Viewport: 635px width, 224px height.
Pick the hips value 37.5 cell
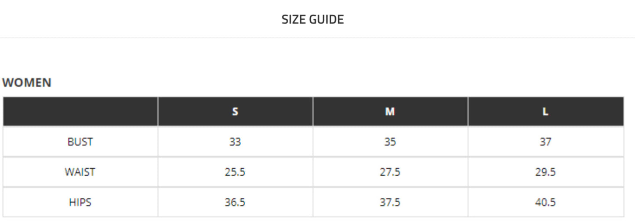390,202
